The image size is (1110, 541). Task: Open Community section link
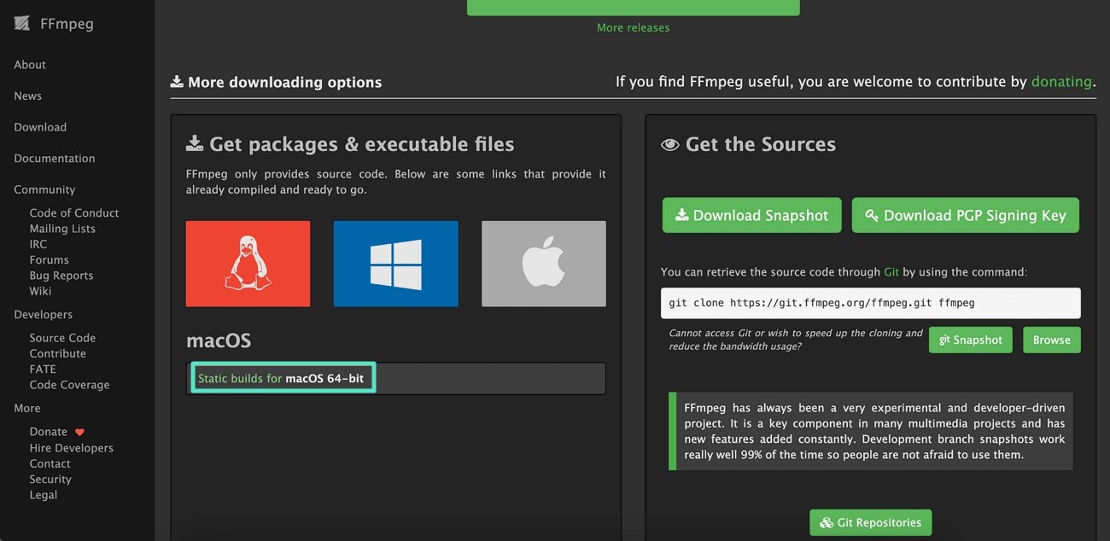(x=44, y=189)
